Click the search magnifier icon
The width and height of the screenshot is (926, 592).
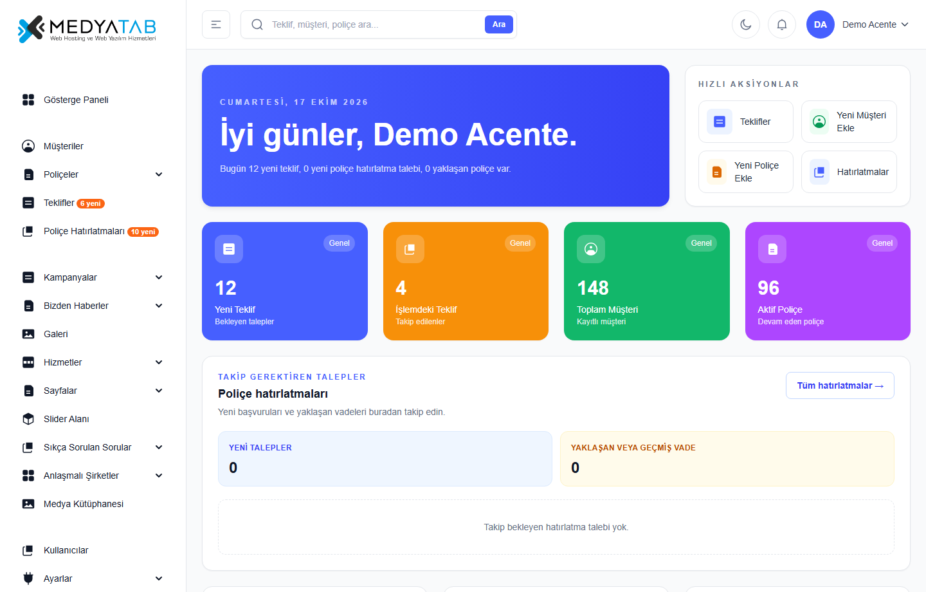(257, 24)
